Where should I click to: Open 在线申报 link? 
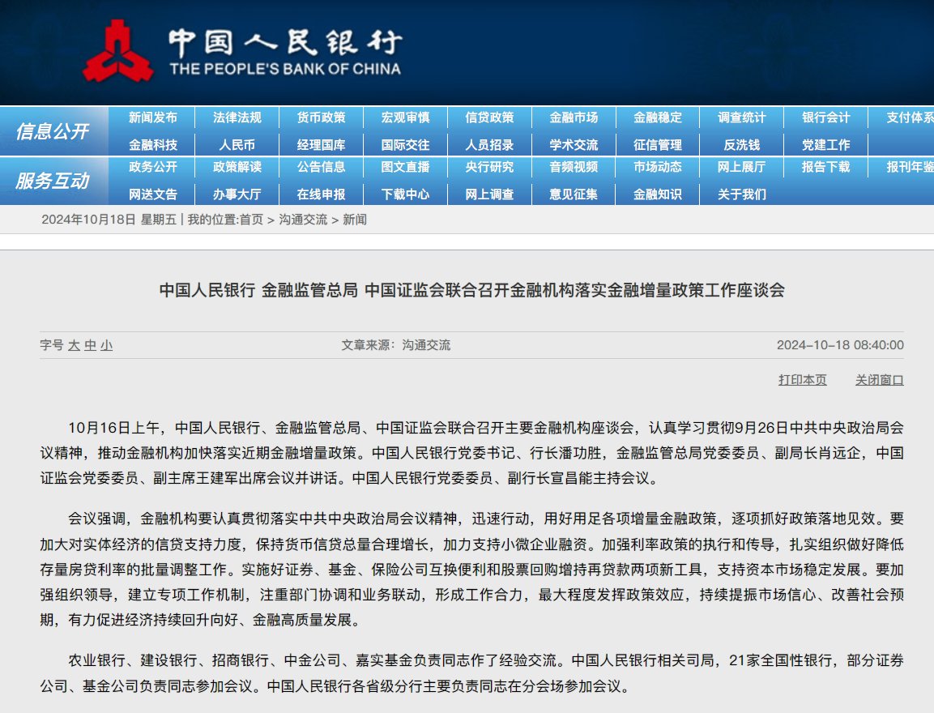coord(321,194)
